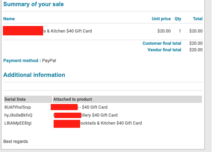Click the Customer final total label
This screenshot has height=152, width=220.
tap(162, 43)
